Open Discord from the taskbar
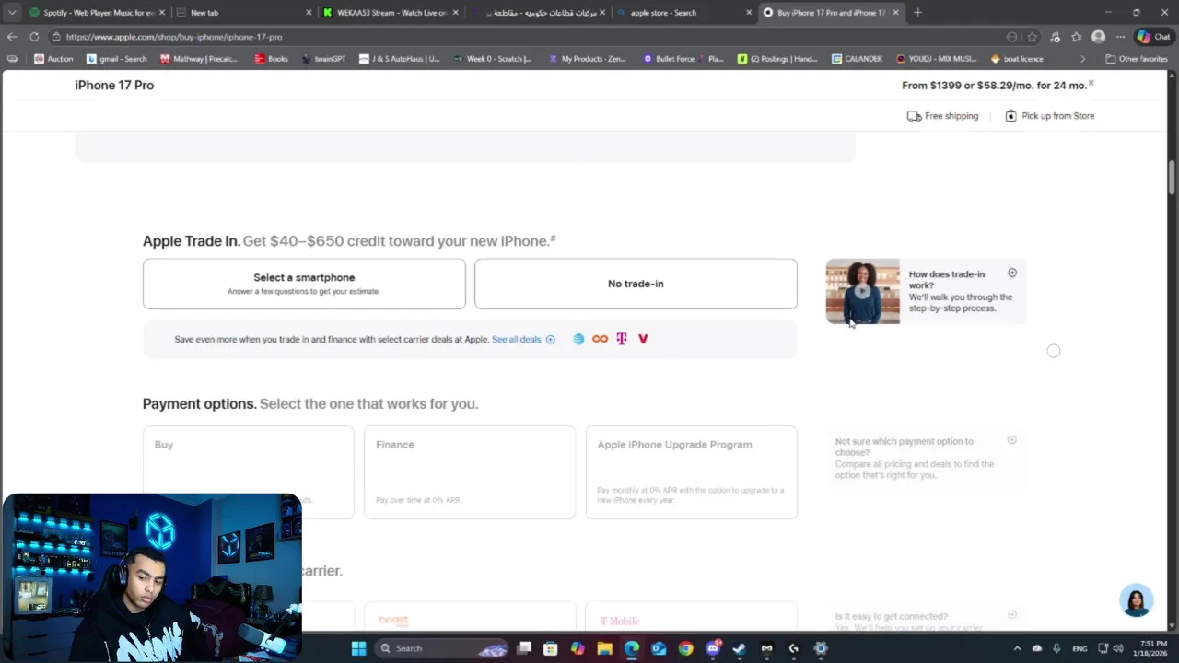The image size is (1179, 663). pyautogui.click(x=713, y=648)
